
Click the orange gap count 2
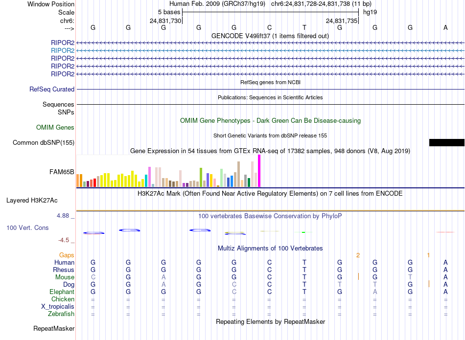pyautogui.click(x=358, y=255)
